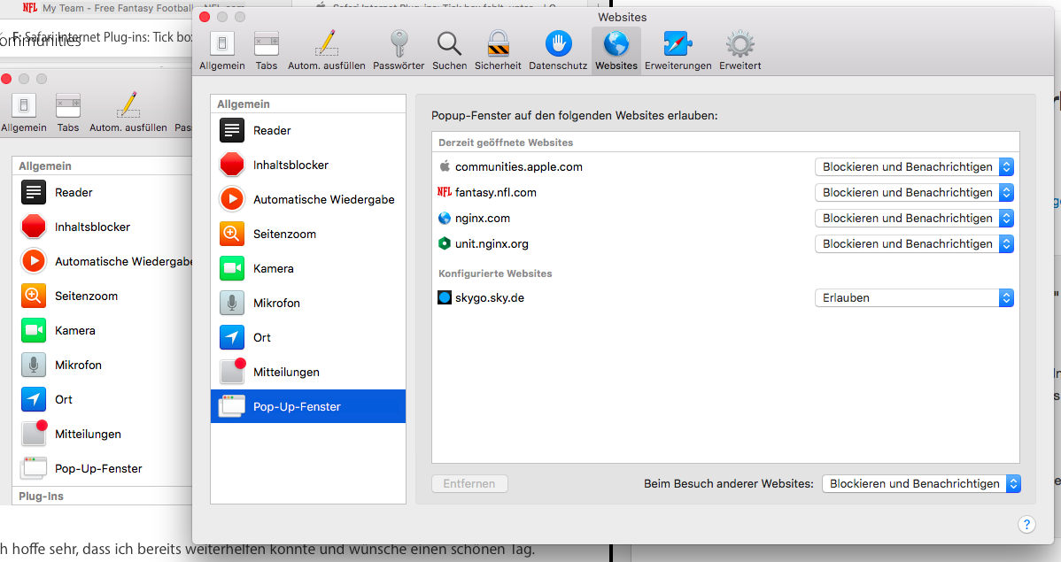Click the Suchen magnifier icon
Viewport: 1061px width, 562px height.
449,50
